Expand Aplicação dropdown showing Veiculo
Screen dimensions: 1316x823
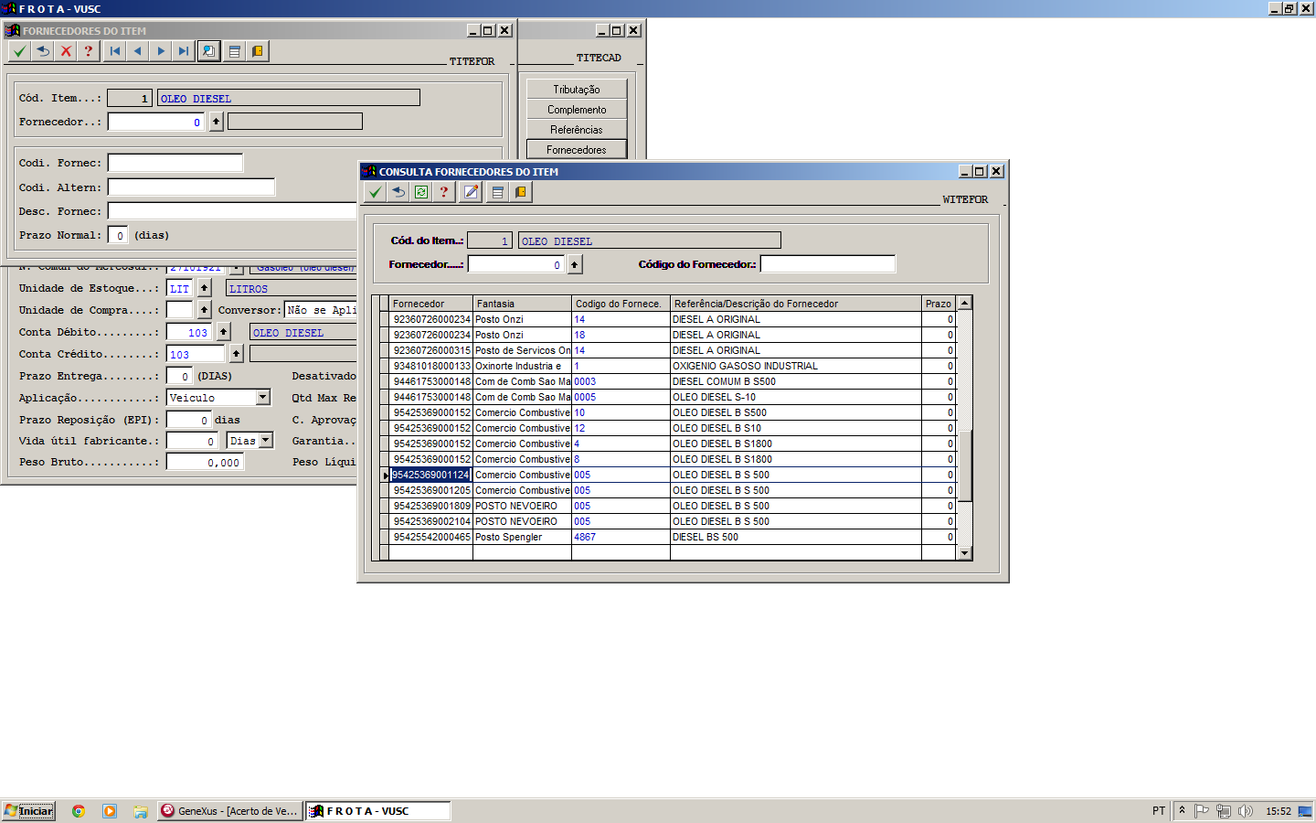[263, 398]
